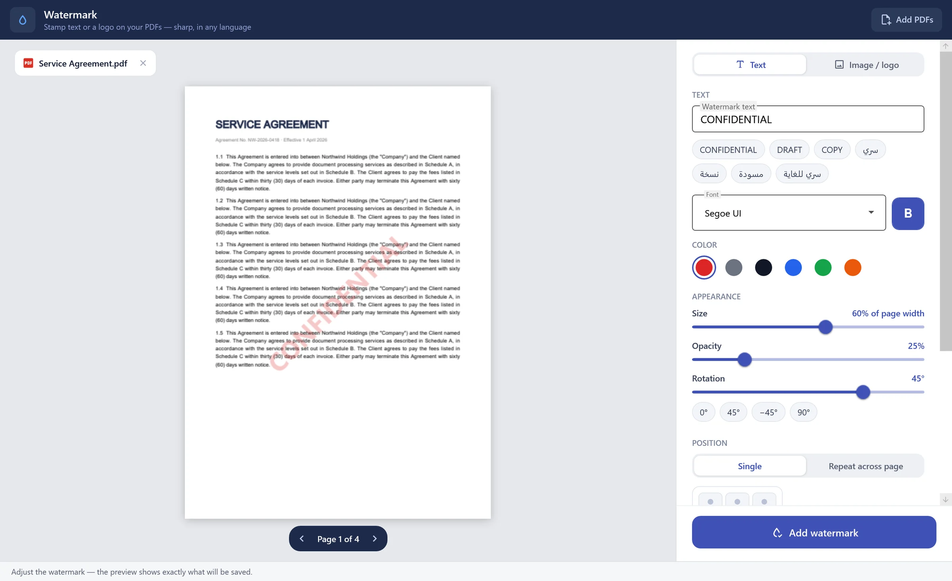Click the Watermark text input field

tap(808, 119)
